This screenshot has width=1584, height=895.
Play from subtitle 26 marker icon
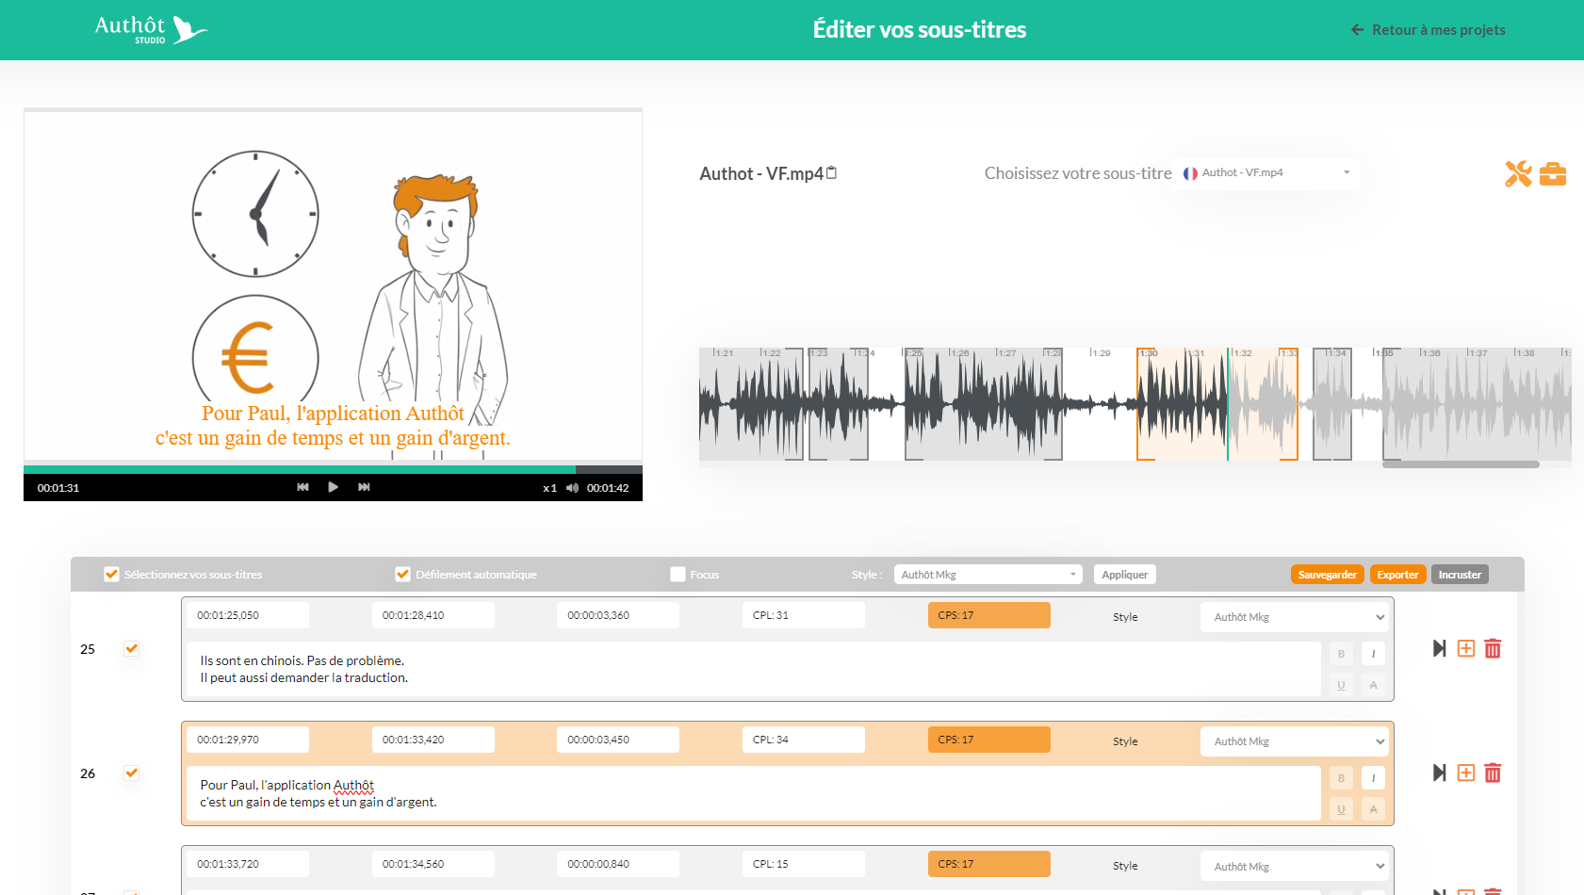coord(1439,773)
